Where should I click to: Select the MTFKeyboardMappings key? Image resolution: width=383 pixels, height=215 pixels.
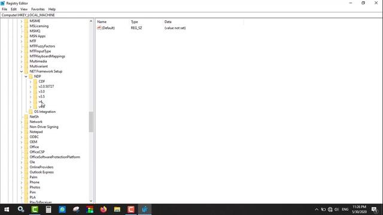pyautogui.click(x=47, y=56)
